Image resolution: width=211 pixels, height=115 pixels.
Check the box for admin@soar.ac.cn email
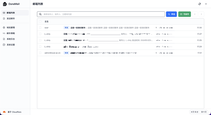tap(40, 53)
